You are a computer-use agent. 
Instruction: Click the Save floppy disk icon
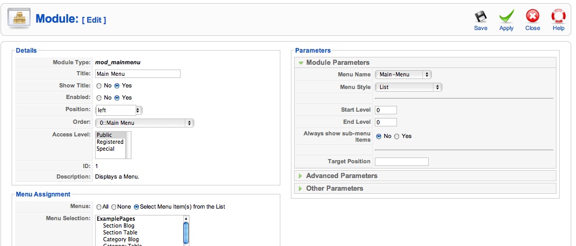480,17
